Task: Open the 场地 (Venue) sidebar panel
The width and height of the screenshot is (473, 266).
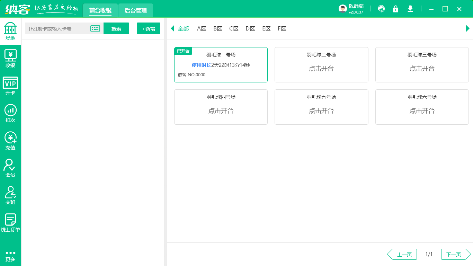Action: tap(10, 31)
